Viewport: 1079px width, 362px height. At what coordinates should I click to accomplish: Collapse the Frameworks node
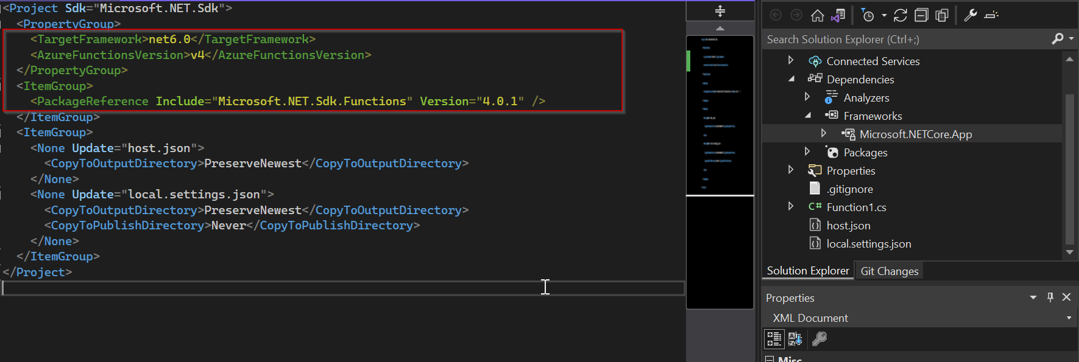pyautogui.click(x=807, y=115)
